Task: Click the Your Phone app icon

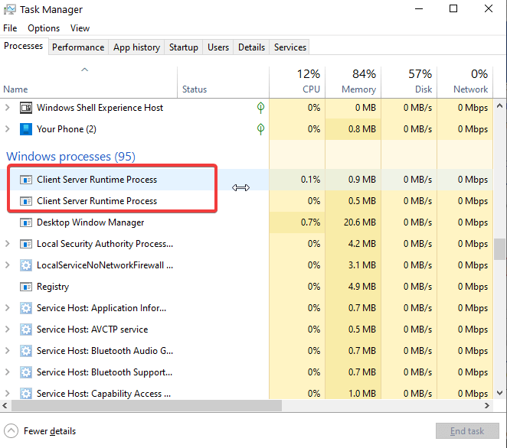Action: (26, 129)
